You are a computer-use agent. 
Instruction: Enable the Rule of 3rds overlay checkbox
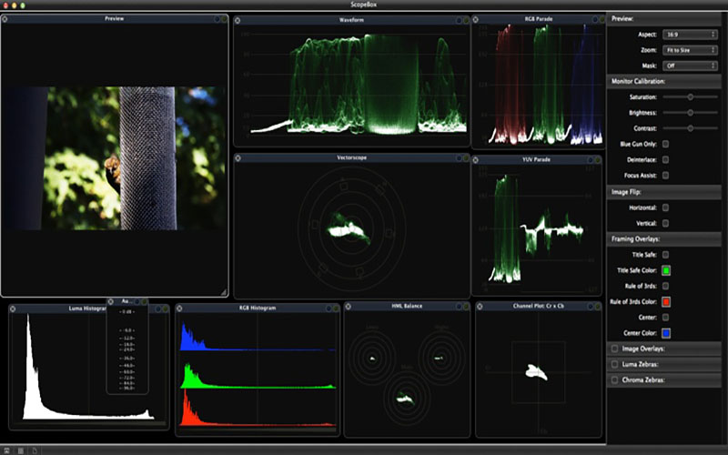(665, 286)
